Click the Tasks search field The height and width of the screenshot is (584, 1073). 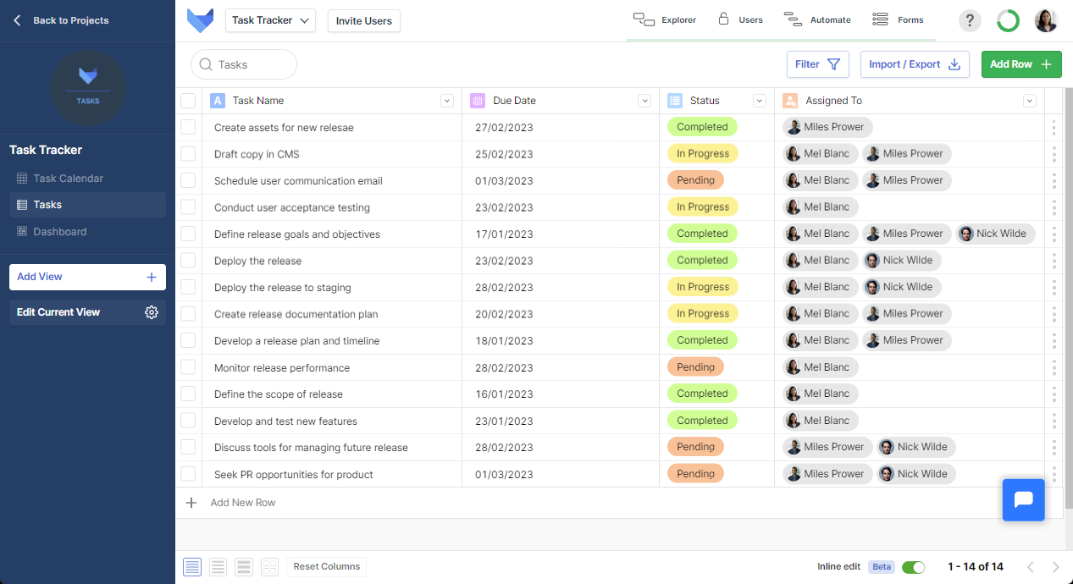point(244,64)
